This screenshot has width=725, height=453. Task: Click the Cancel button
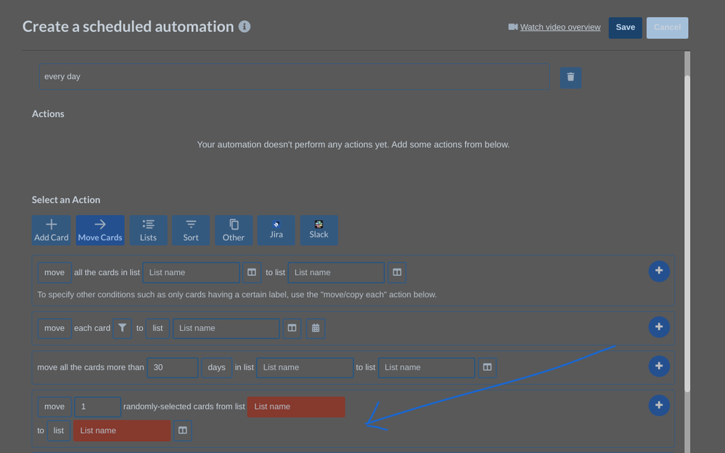[x=667, y=28]
